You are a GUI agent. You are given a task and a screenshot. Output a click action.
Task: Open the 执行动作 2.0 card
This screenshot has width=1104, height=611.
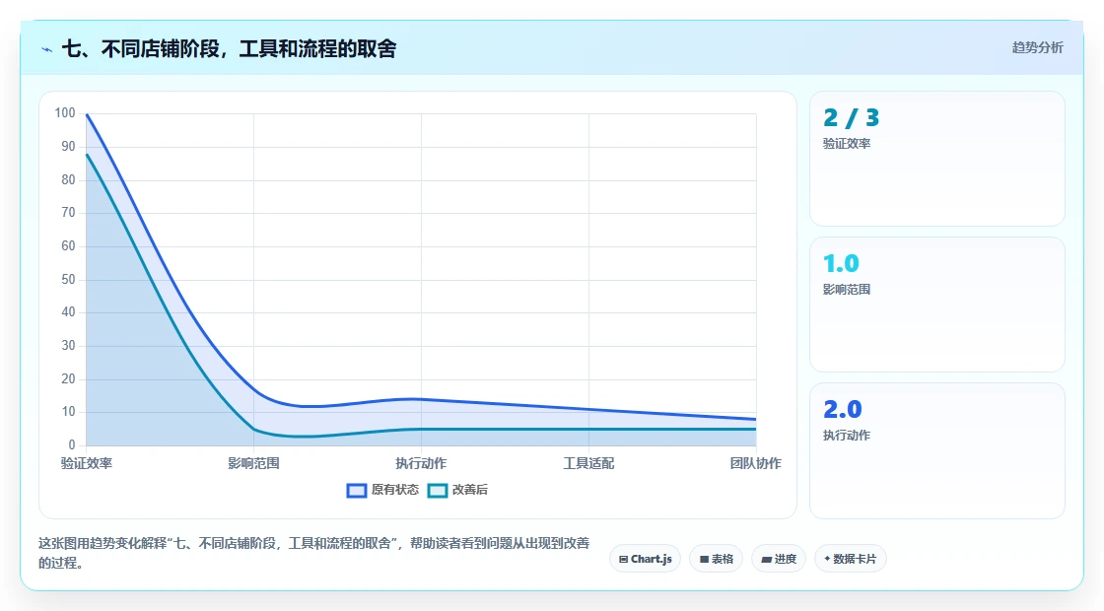[x=937, y=450]
